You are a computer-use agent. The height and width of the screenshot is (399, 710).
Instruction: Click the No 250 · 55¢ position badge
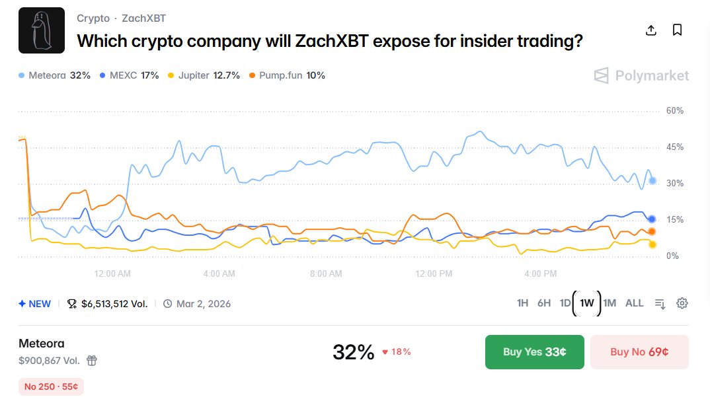[x=51, y=386]
